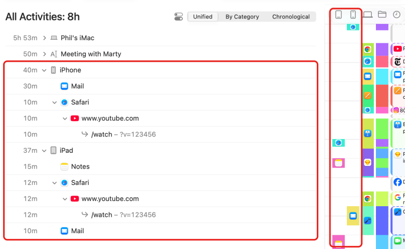Click the iPad device column icon
The image size is (405, 249).
coord(338,14)
